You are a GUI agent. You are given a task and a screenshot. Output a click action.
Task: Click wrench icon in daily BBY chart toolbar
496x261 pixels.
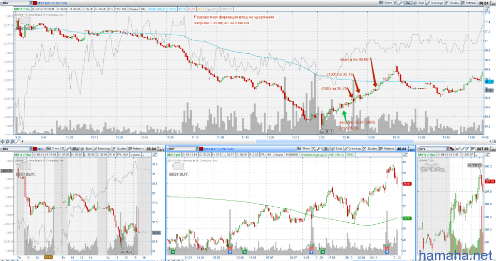(x=319, y=148)
